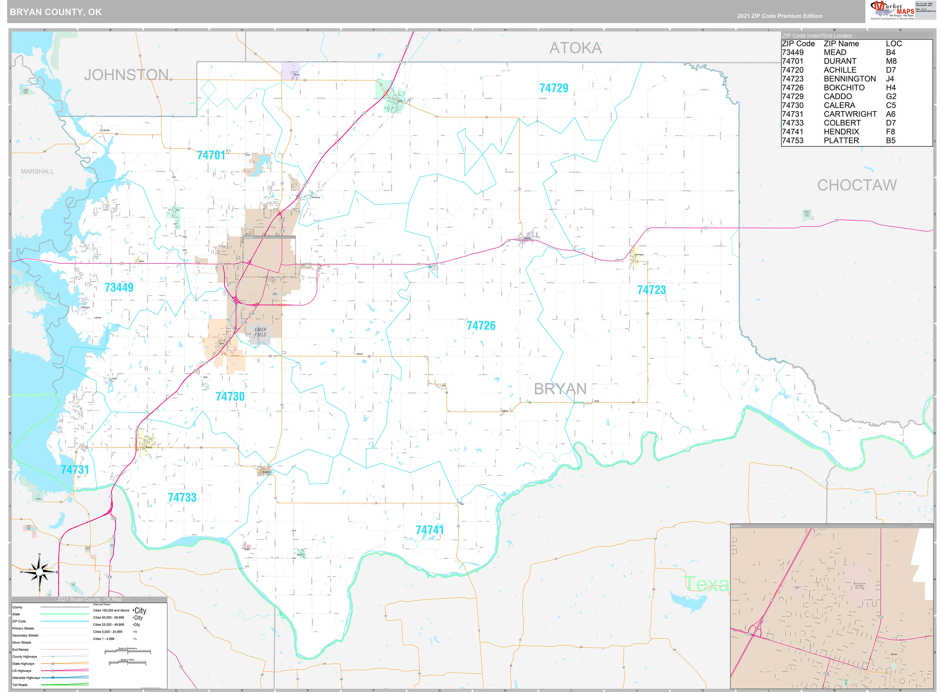Click the red city dot for Cities 5,000-24,999
The image size is (941, 693).
(x=133, y=632)
